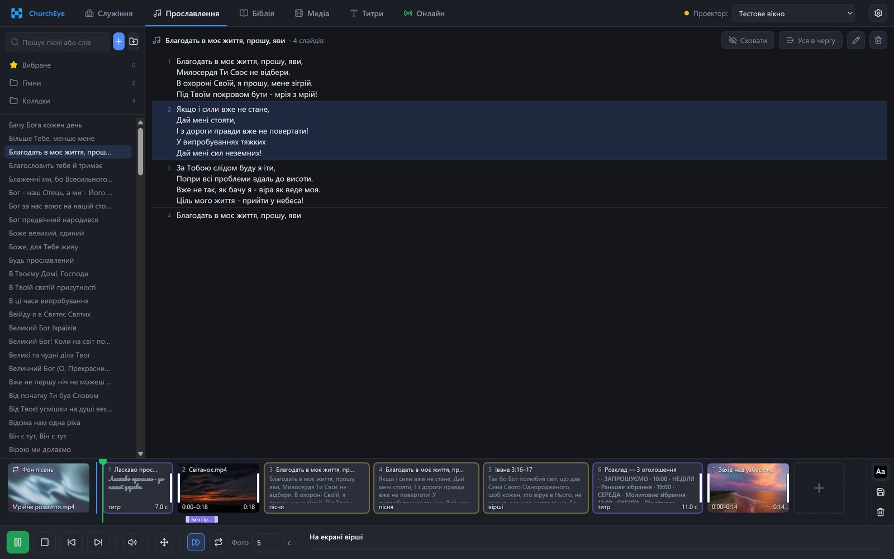Switch to the Служіння tab
The height and width of the screenshot is (559, 894).
pyautogui.click(x=109, y=13)
